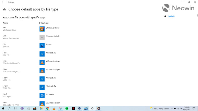Image resolution: width=198 pixels, height=111 pixels.
Task: Change Movies & TV default for .3gpp
Action: [48, 87]
